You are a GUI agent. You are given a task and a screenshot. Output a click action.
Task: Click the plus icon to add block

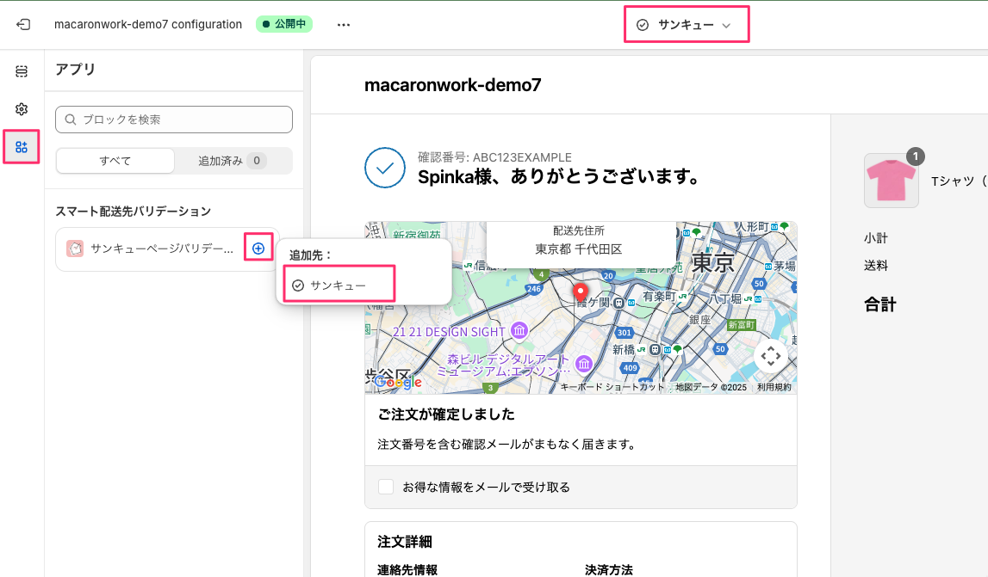click(258, 249)
